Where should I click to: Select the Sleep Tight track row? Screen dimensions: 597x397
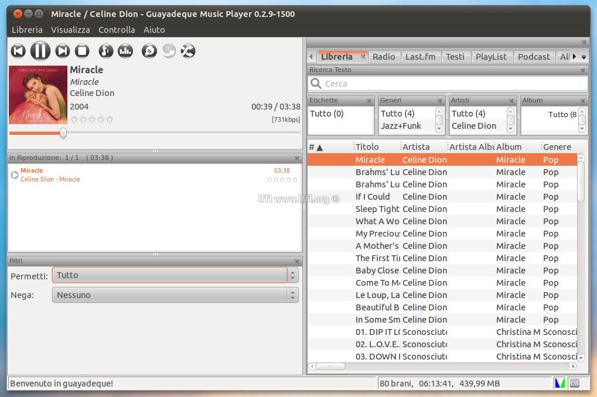coord(442,209)
